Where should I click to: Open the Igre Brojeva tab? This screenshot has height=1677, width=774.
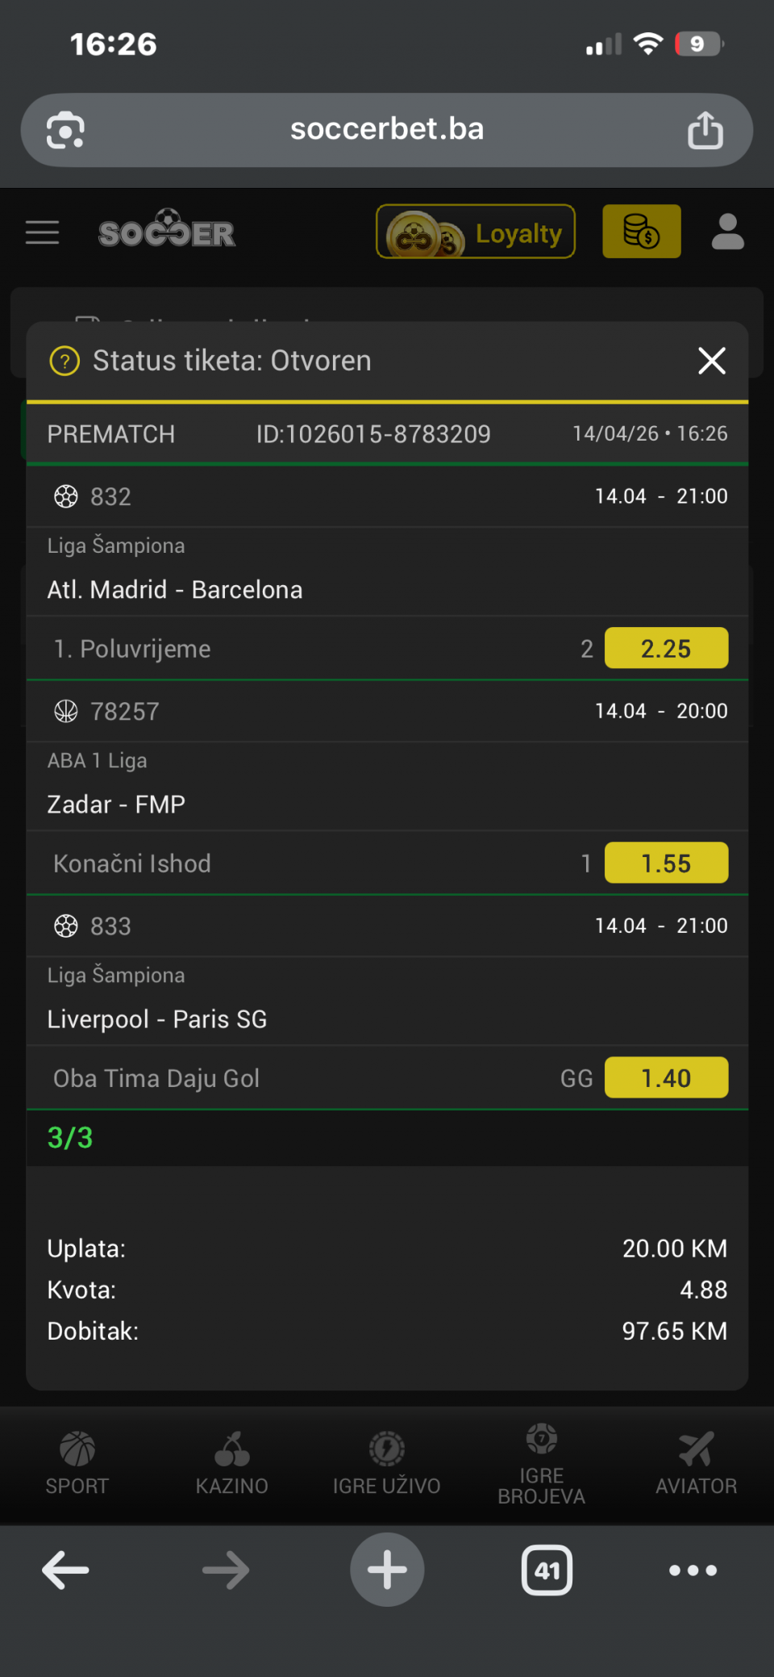click(542, 1463)
